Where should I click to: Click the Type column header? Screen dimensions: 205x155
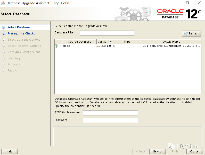(127, 42)
